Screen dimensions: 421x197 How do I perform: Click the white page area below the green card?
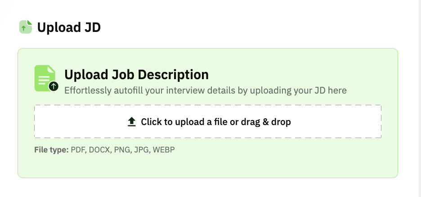[x=207, y=188]
